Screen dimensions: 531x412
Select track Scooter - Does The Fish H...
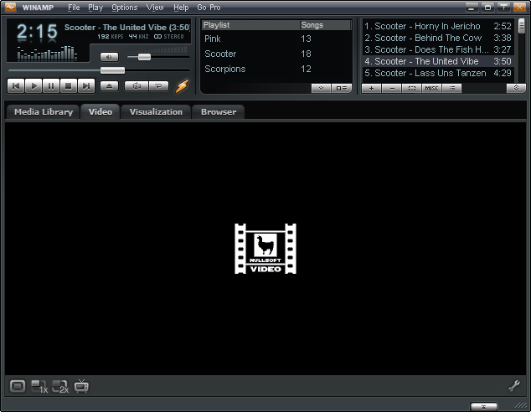pyautogui.click(x=438, y=49)
